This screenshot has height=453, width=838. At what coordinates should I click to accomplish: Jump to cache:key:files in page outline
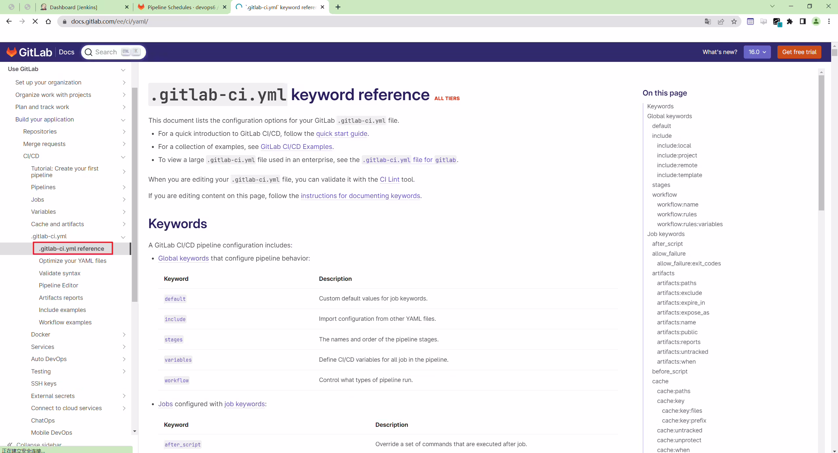point(682,411)
